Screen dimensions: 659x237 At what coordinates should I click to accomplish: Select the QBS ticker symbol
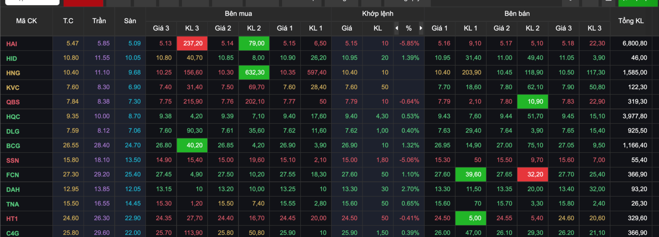[13, 102]
